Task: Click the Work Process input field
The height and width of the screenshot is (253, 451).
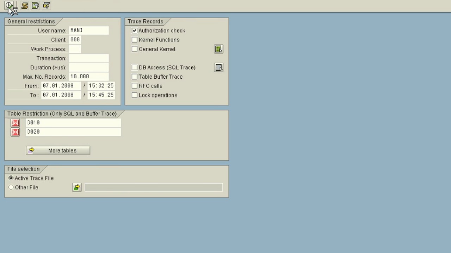Action: click(x=75, y=49)
